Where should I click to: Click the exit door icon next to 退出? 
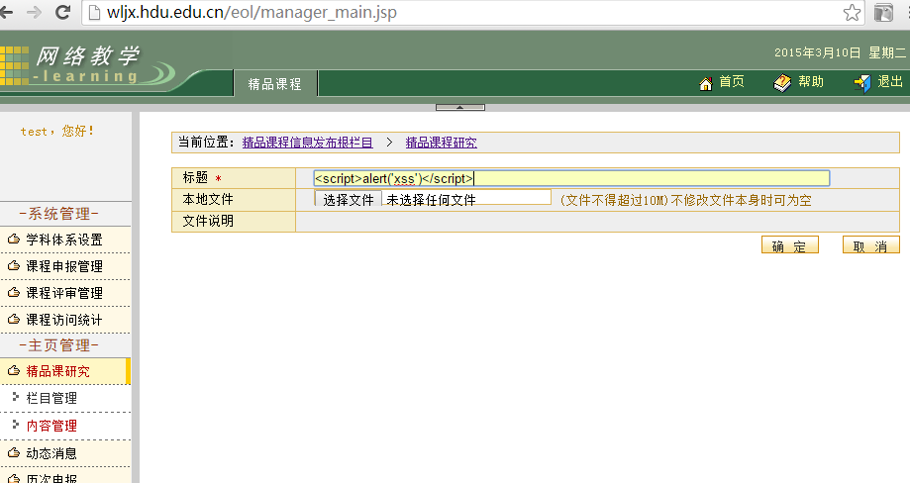pos(862,83)
